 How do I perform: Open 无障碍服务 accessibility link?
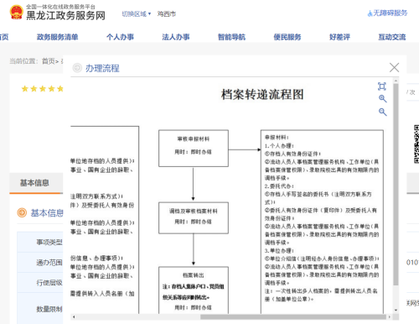pyautogui.click(x=387, y=13)
